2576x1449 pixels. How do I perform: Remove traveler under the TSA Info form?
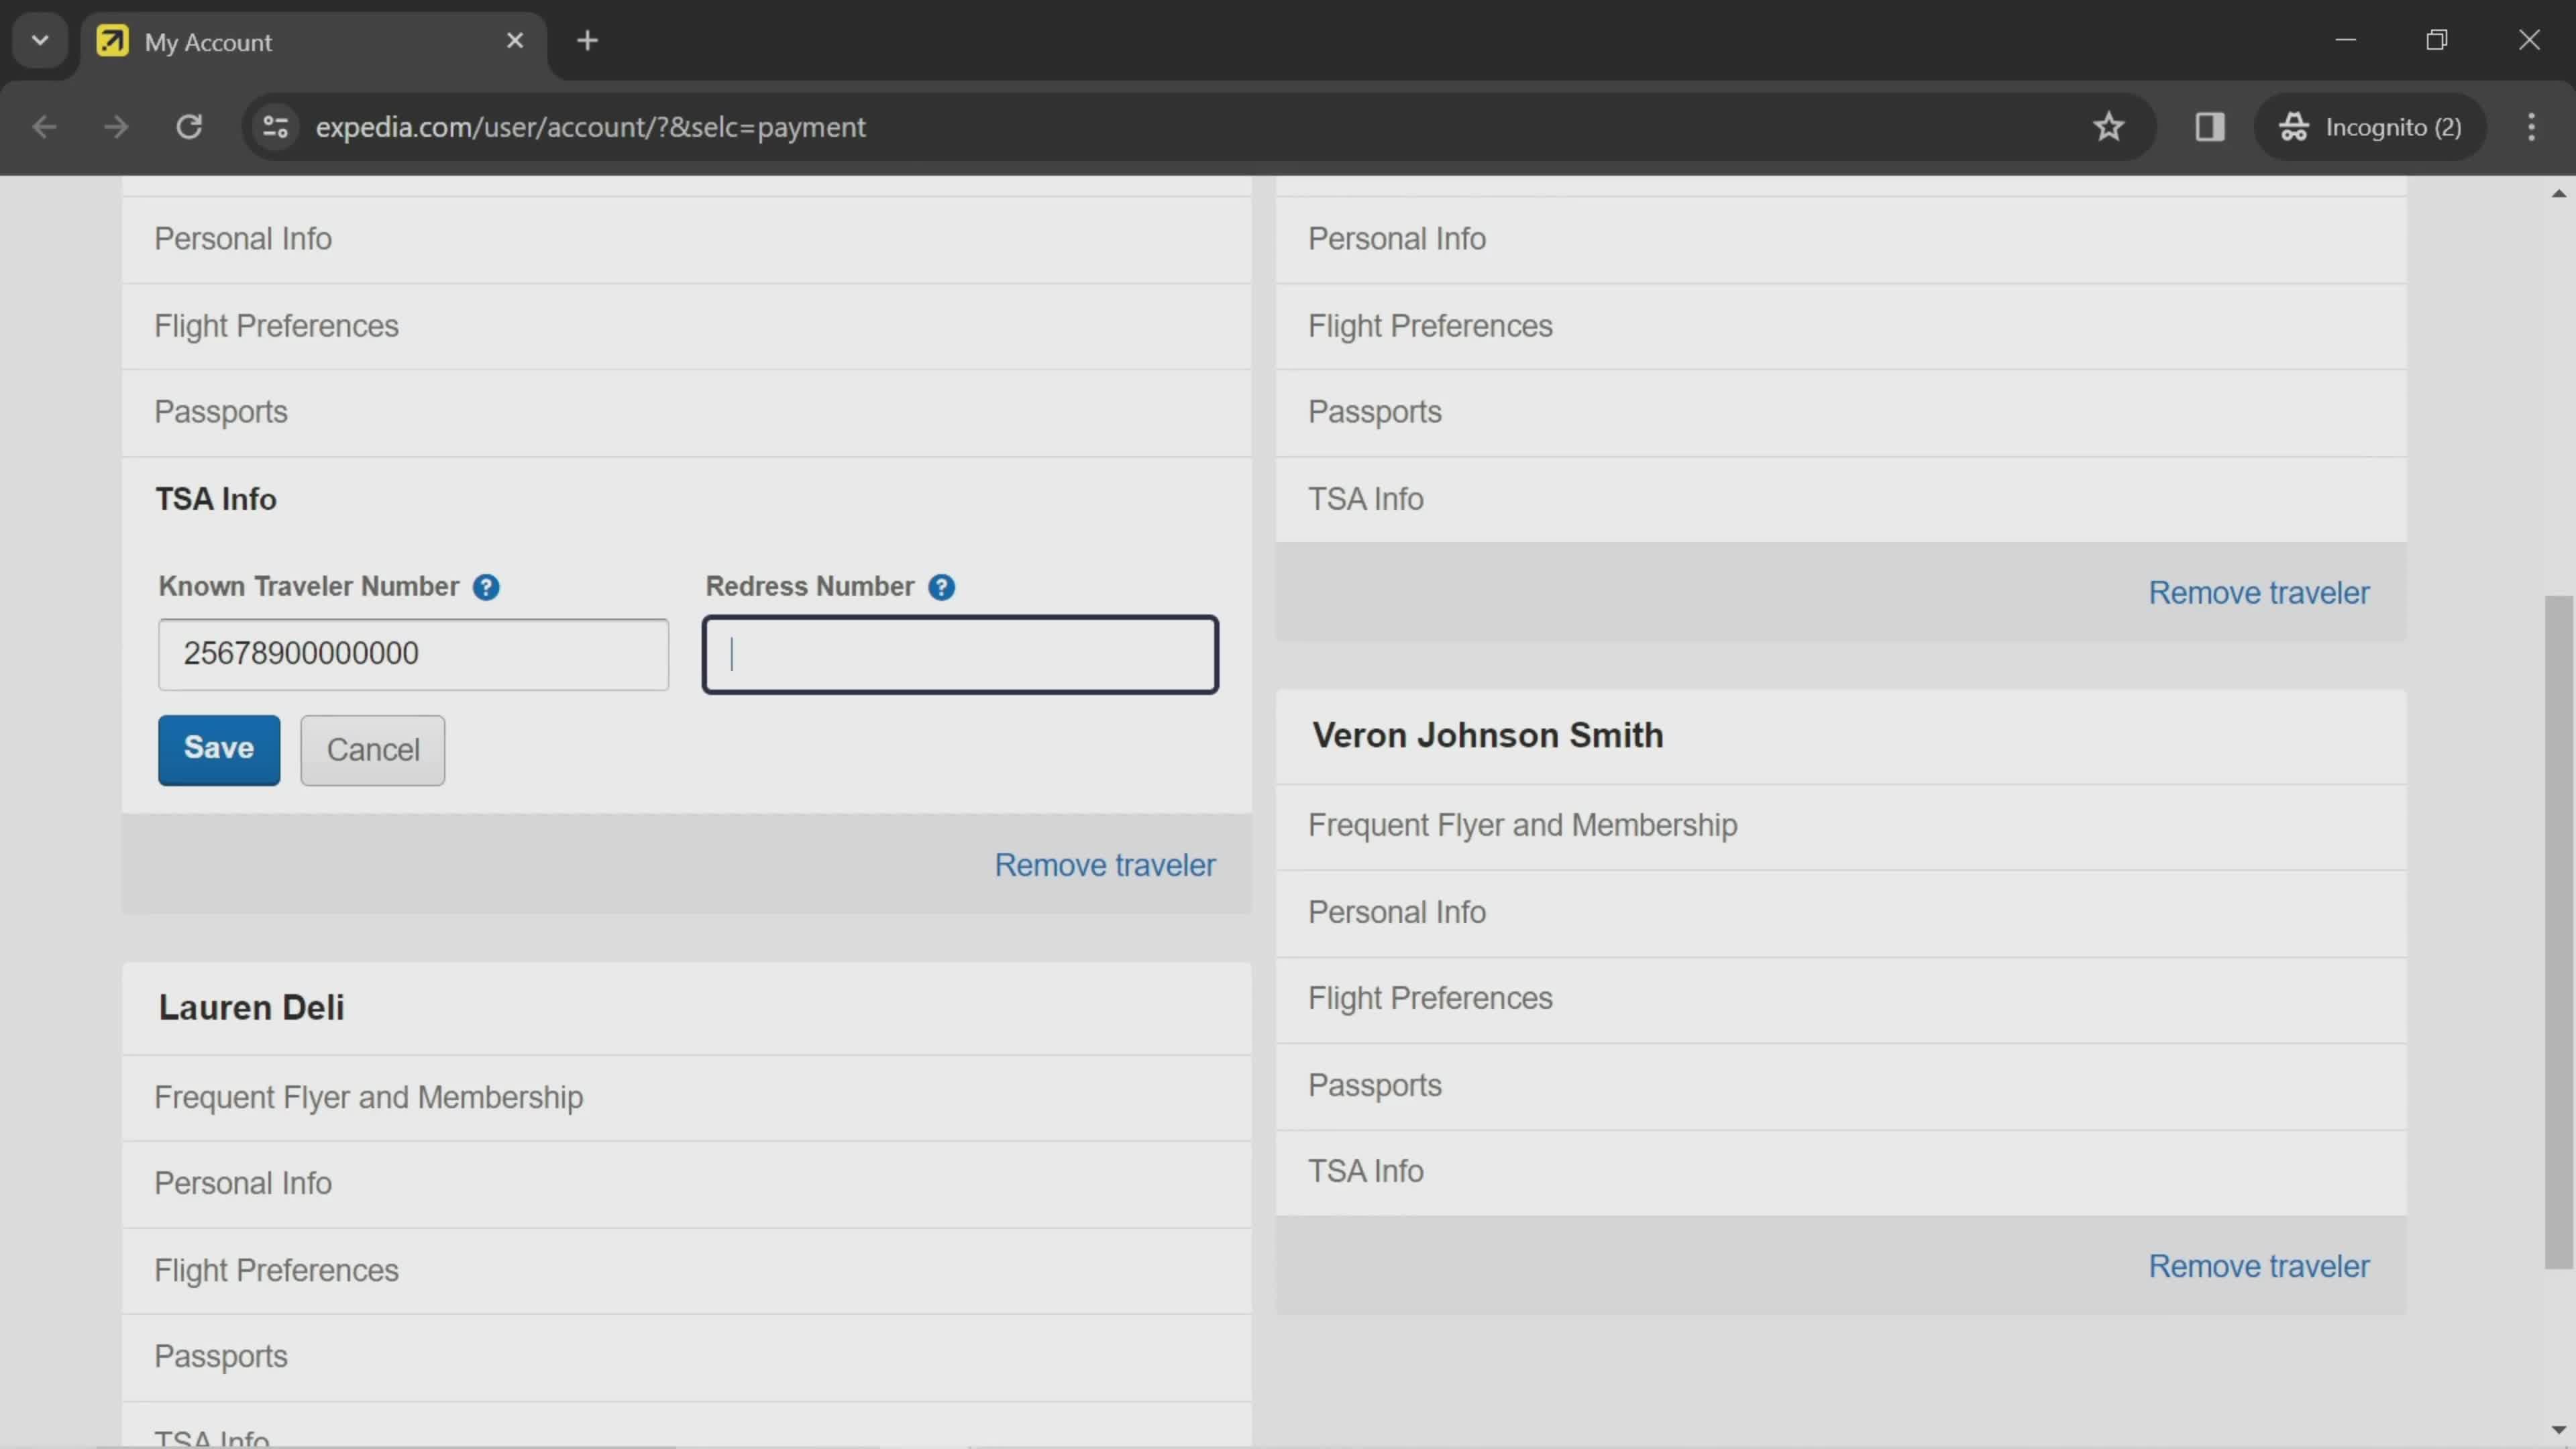coord(1105,865)
